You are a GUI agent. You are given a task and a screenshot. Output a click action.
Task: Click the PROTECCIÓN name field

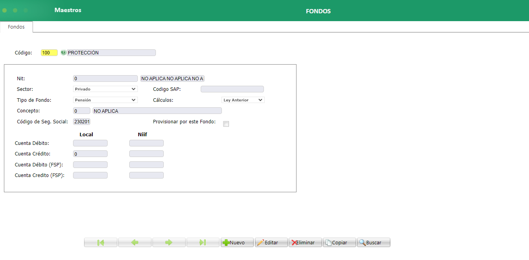111,52
